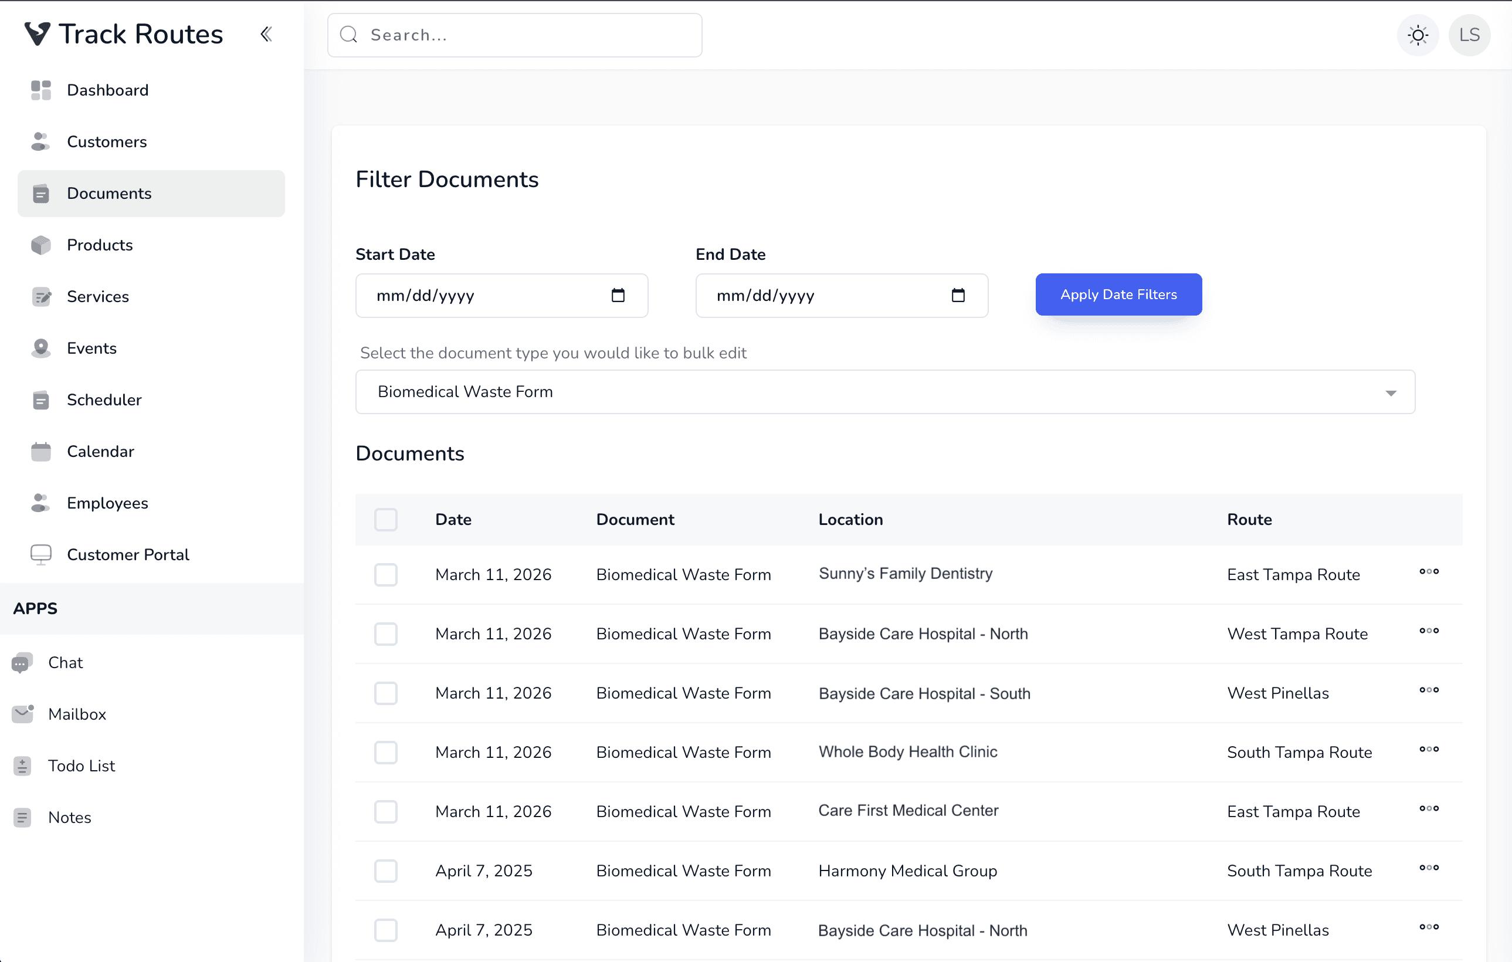Image resolution: width=1512 pixels, height=962 pixels.
Task: Open actions menu for Sunny's Family Dentistry row
Action: (1429, 571)
